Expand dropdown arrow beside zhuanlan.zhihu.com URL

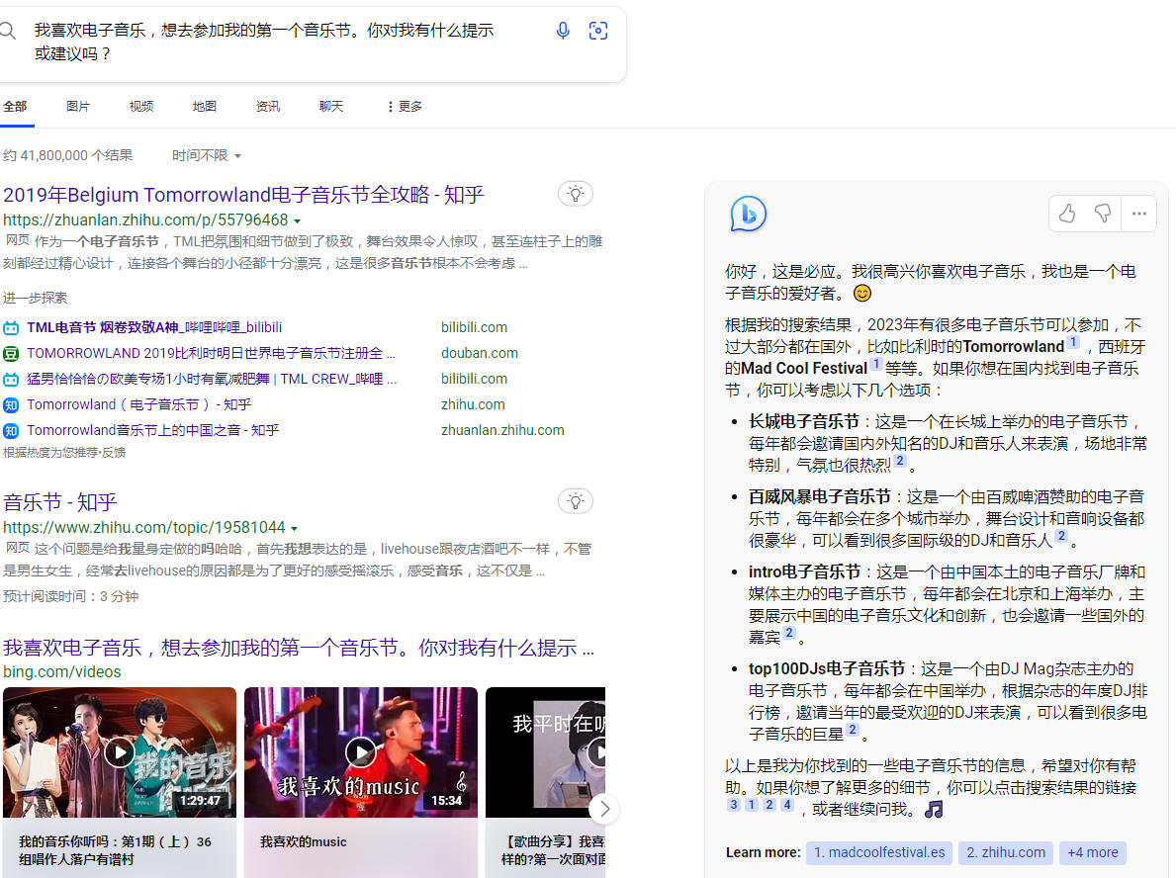point(297,221)
